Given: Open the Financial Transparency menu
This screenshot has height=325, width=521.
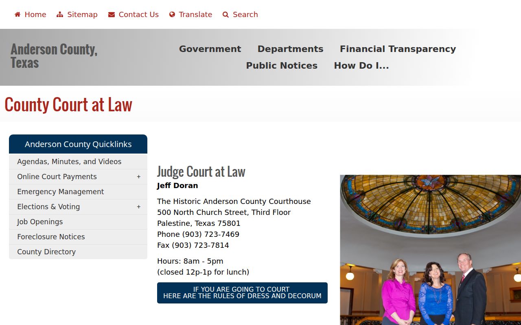Looking at the screenshot, I should pyautogui.click(x=398, y=49).
